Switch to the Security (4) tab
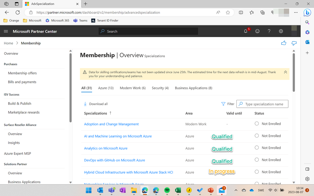 [x=160, y=88]
